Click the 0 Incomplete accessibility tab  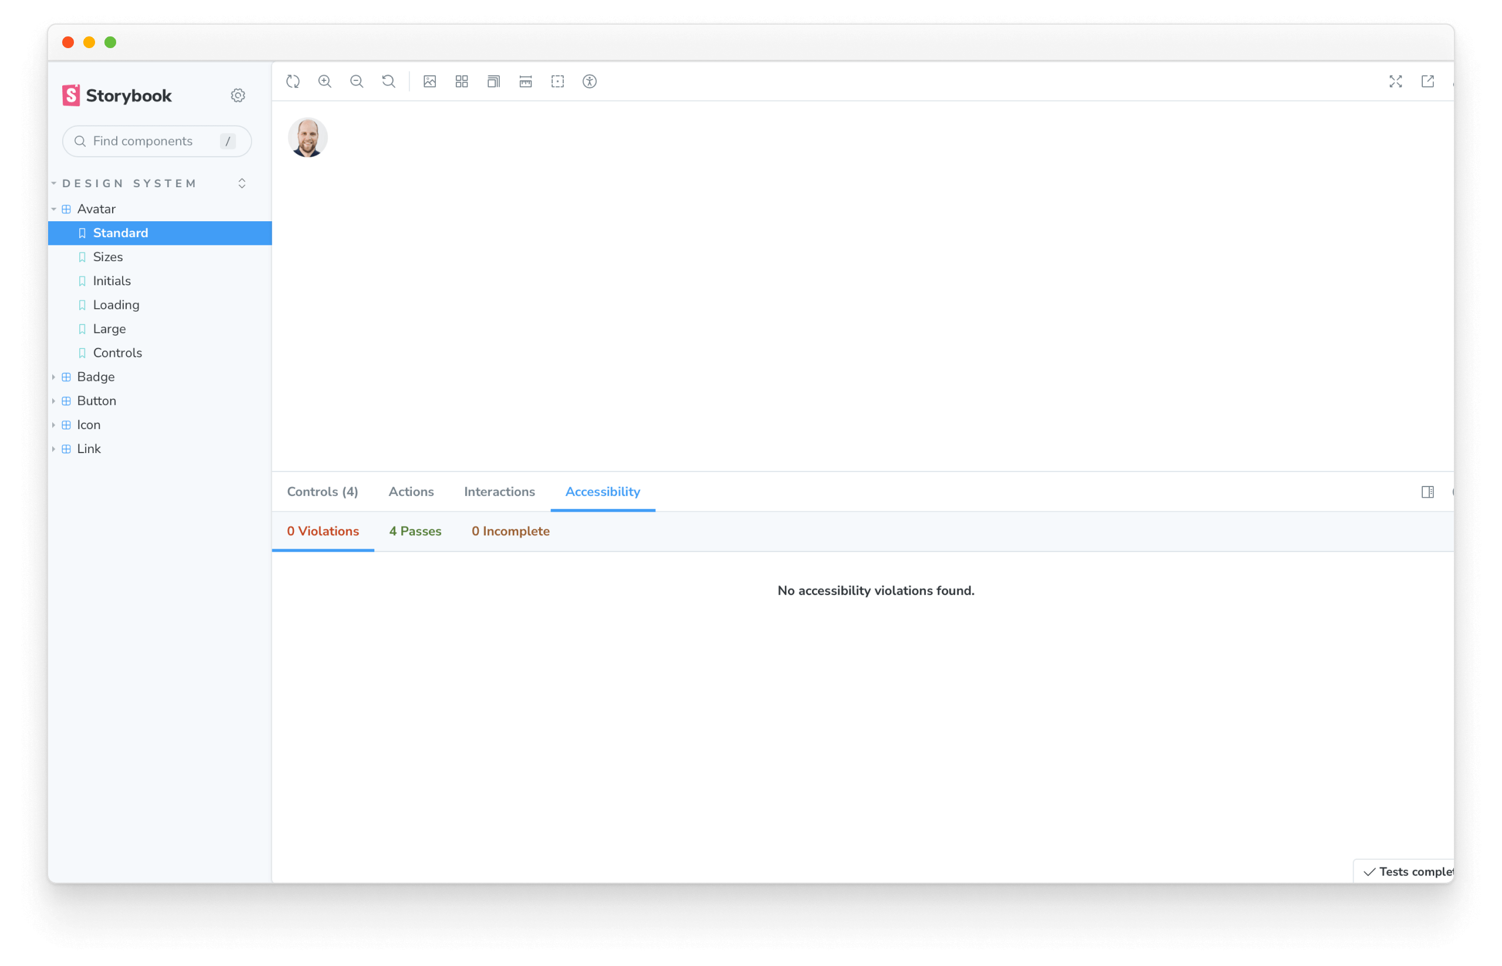pyautogui.click(x=510, y=531)
